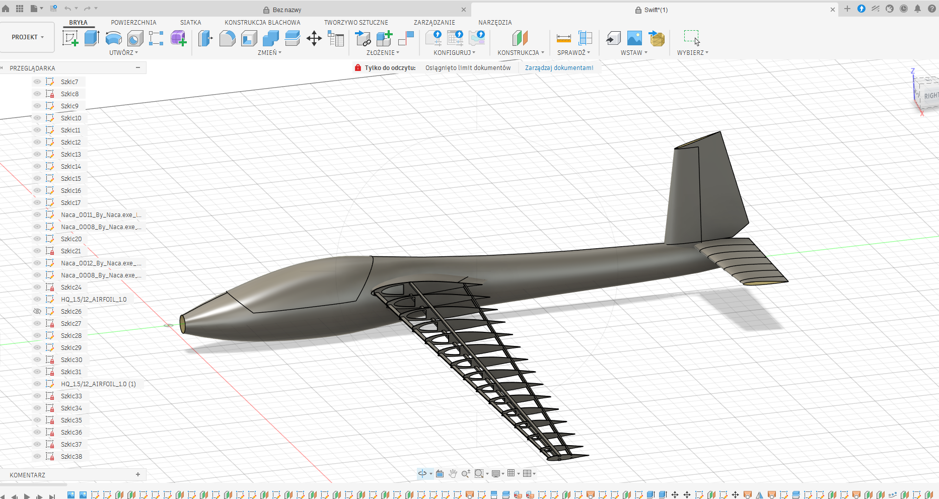
Task: Choose the Fillet tool in ZMIEŃ group
Action: 227,38
